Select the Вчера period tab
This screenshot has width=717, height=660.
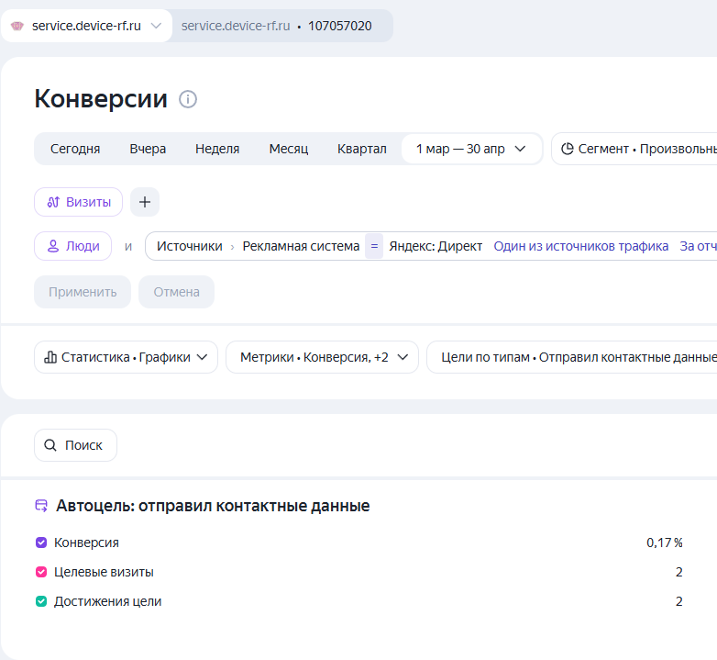click(148, 149)
